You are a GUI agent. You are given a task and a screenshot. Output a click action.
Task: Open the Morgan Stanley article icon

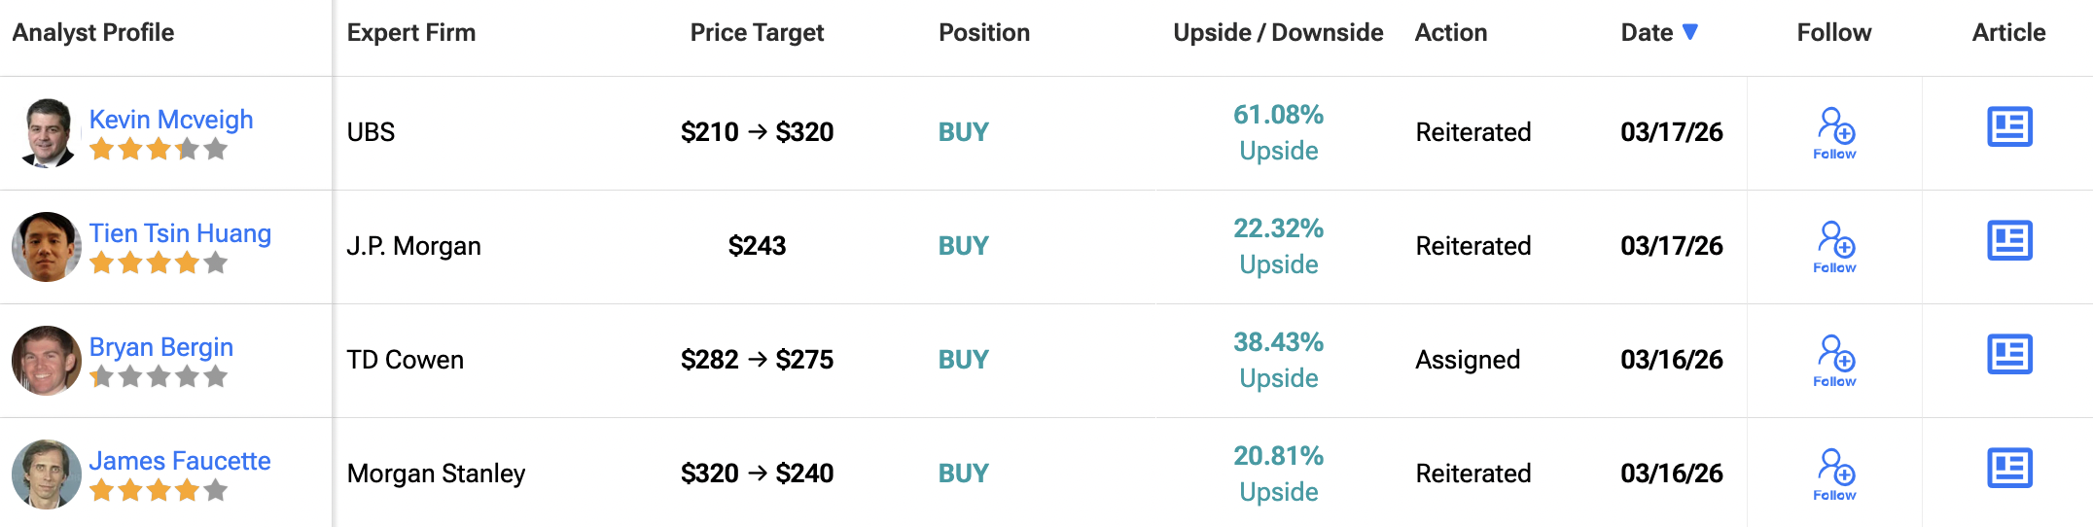pos(2009,469)
